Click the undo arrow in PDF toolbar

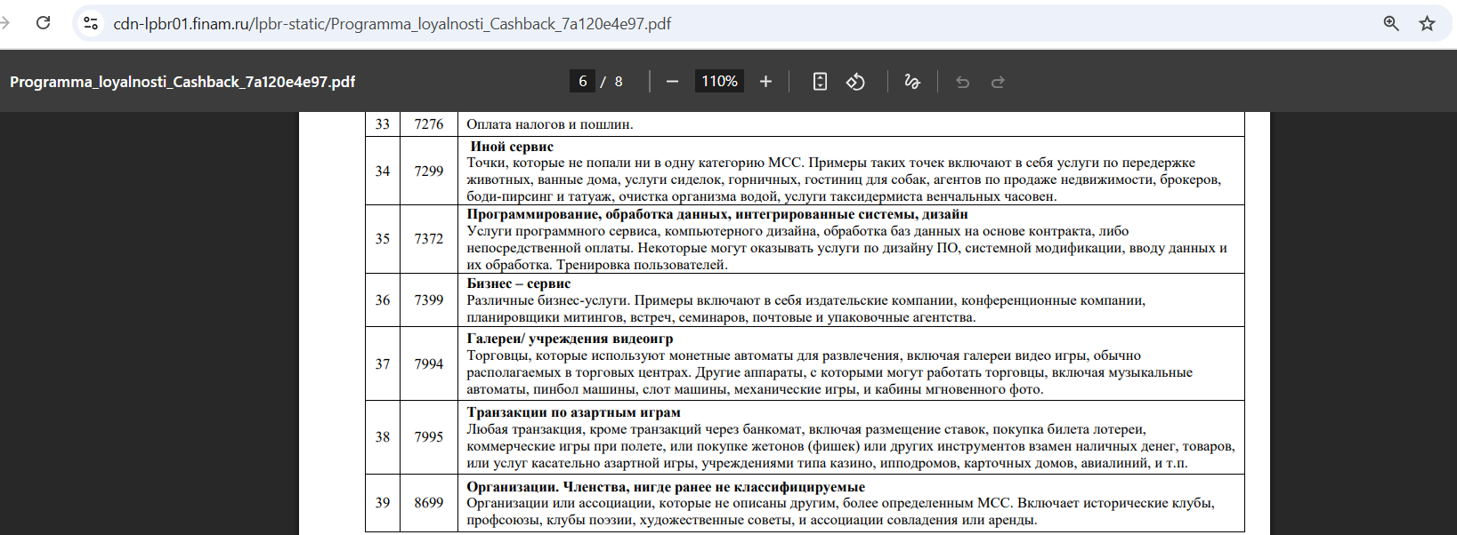(x=962, y=82)
